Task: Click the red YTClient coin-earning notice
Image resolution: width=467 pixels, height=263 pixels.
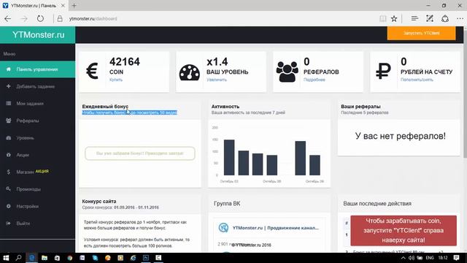Action: (x=404, y=231)
